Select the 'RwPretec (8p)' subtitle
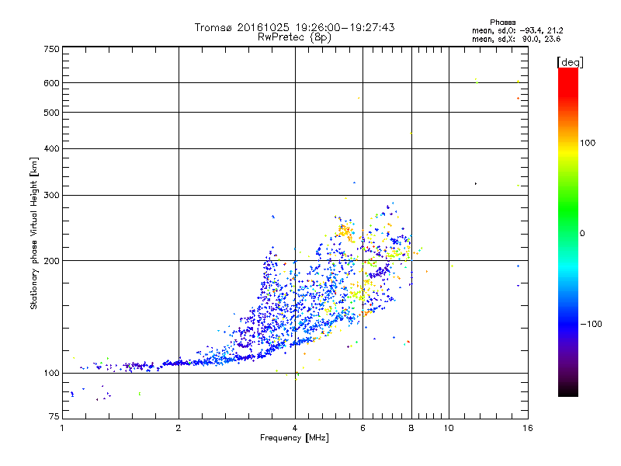 point(294,37)
